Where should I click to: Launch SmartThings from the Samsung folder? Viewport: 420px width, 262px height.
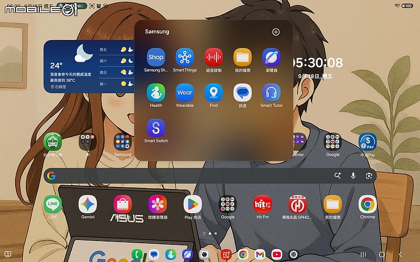tap(185, 57)
